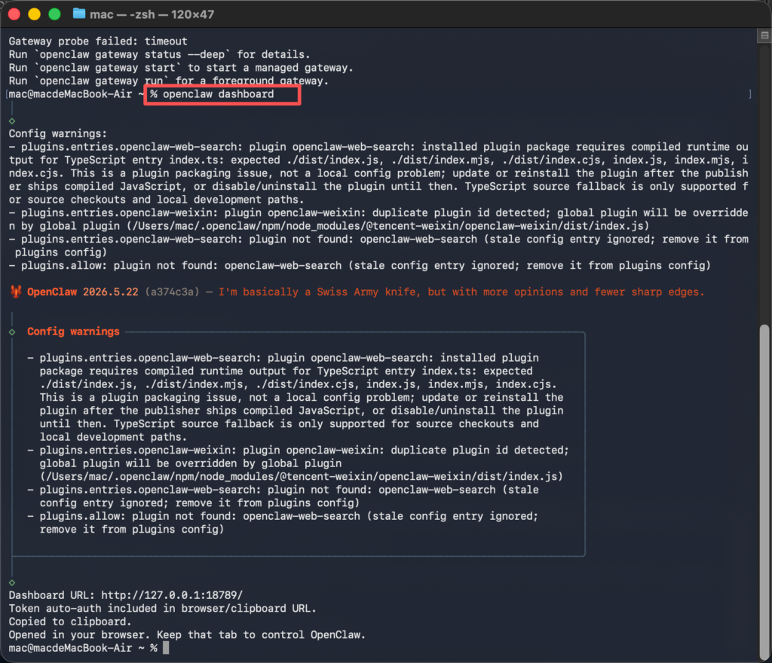772x663 pixels.
Task: Click the "openclaw gateway status --deep" line
Action: (x=160, y=54)
